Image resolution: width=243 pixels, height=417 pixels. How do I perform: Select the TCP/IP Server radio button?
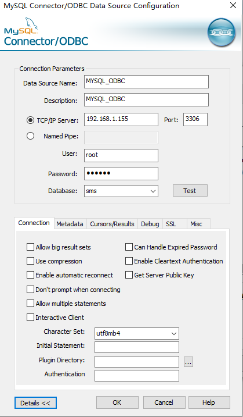point(30,120)
